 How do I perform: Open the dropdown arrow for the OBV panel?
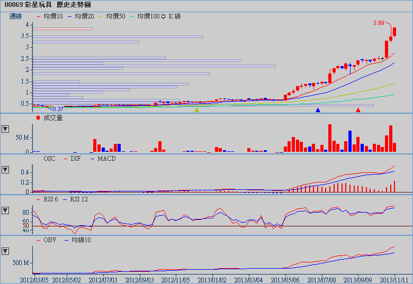coord(5,251)
